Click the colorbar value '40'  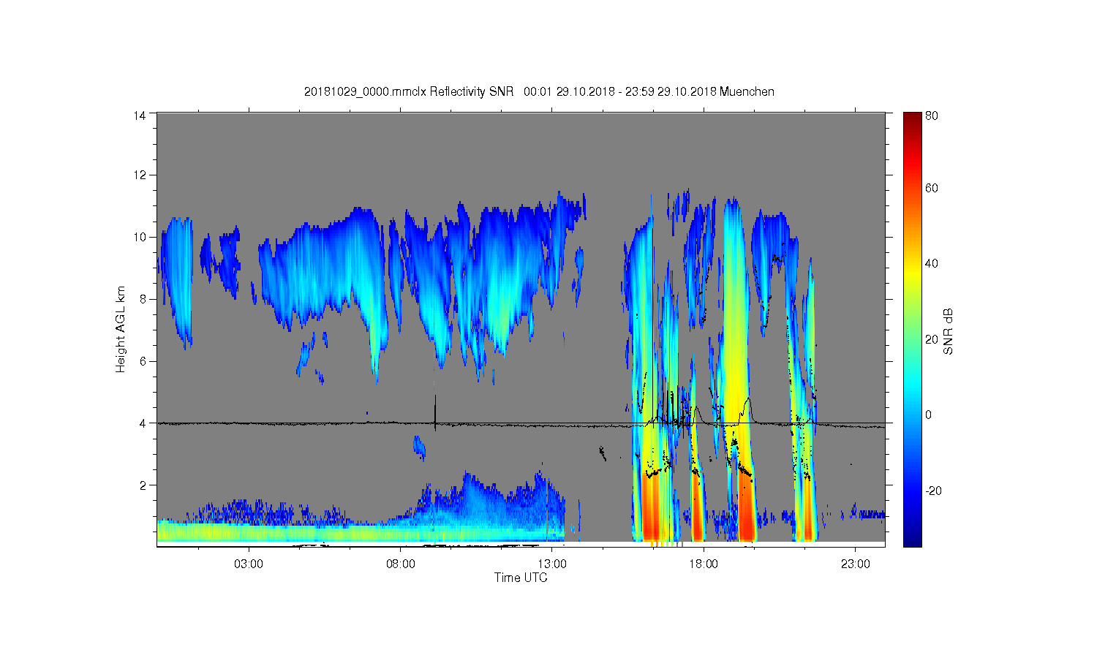[x=931, y=264]
